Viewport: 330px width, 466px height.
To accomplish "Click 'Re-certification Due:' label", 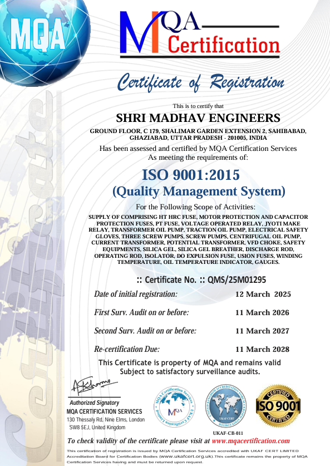I will pyautogui.click(x=127, y=349).
